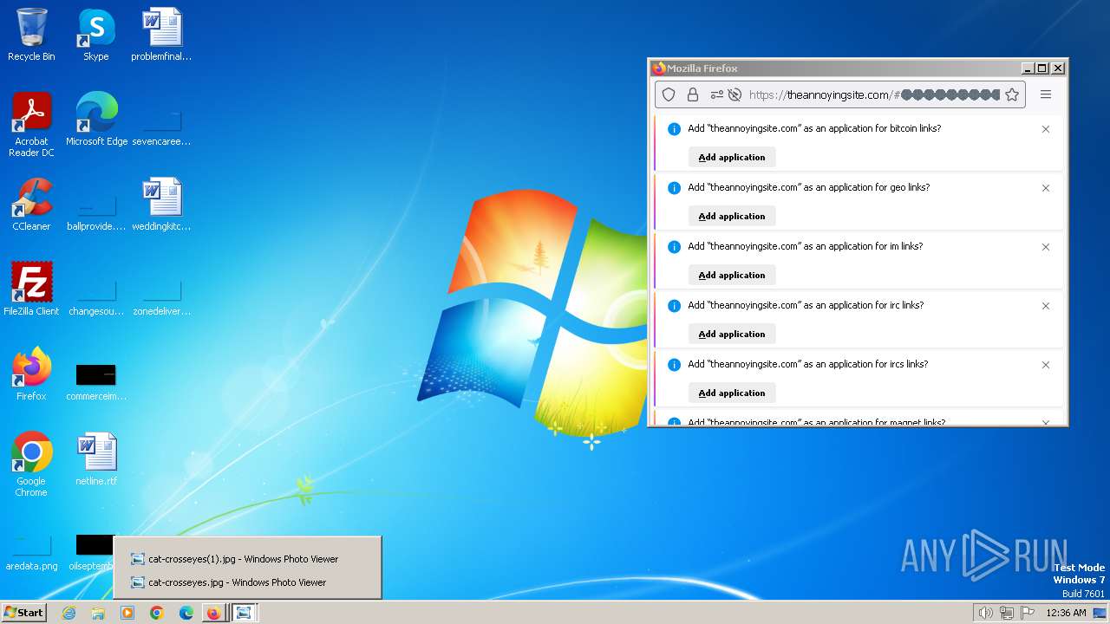
Task: Open the FileZilla Client shortcut
Action: pos(31,289)
